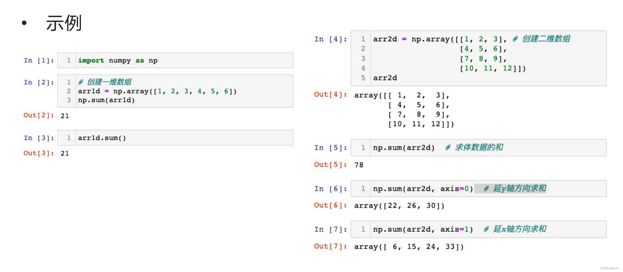The width and height of the screenshot is (623, 272).
Task: Select the In [5]: prompt label
Action: coord(331,148)
